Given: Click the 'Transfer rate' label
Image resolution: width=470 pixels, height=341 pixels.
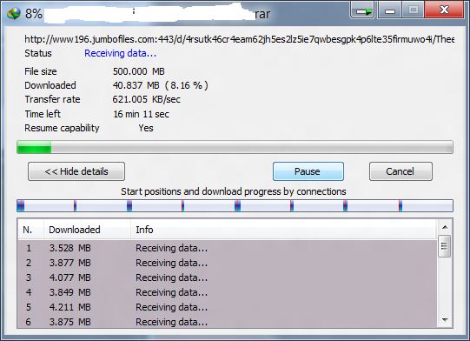Looking at the screenshot, I should coord(52,99).
